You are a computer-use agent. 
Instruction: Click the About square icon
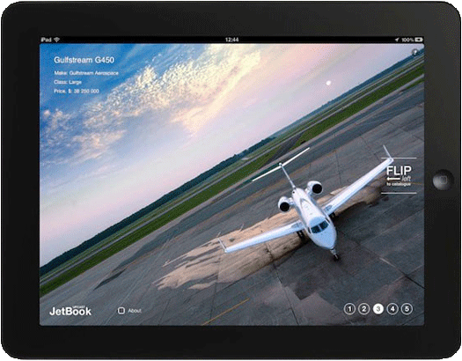tap(121, 311)
